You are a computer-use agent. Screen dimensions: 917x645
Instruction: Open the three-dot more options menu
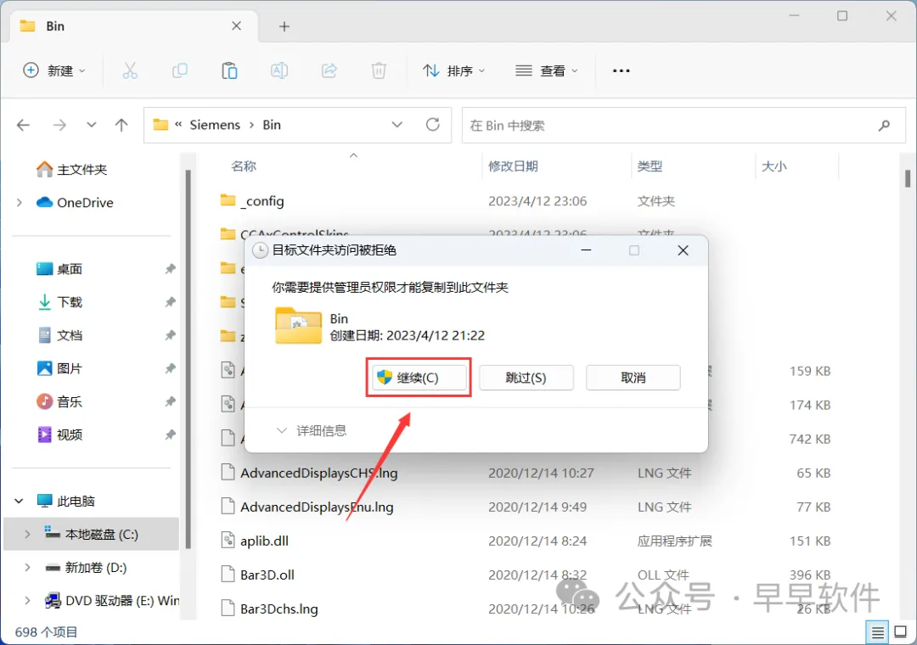coord(621,70)
